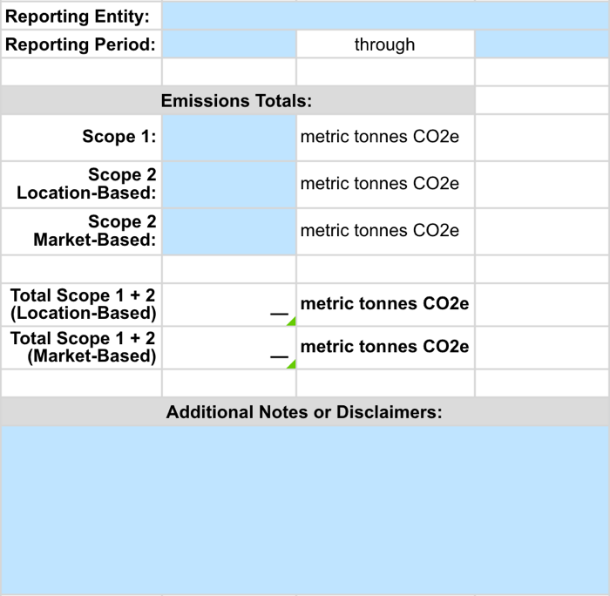Select the Emissions Totals header cell
This screenshot has width=610, height=596.
point(238,100)
